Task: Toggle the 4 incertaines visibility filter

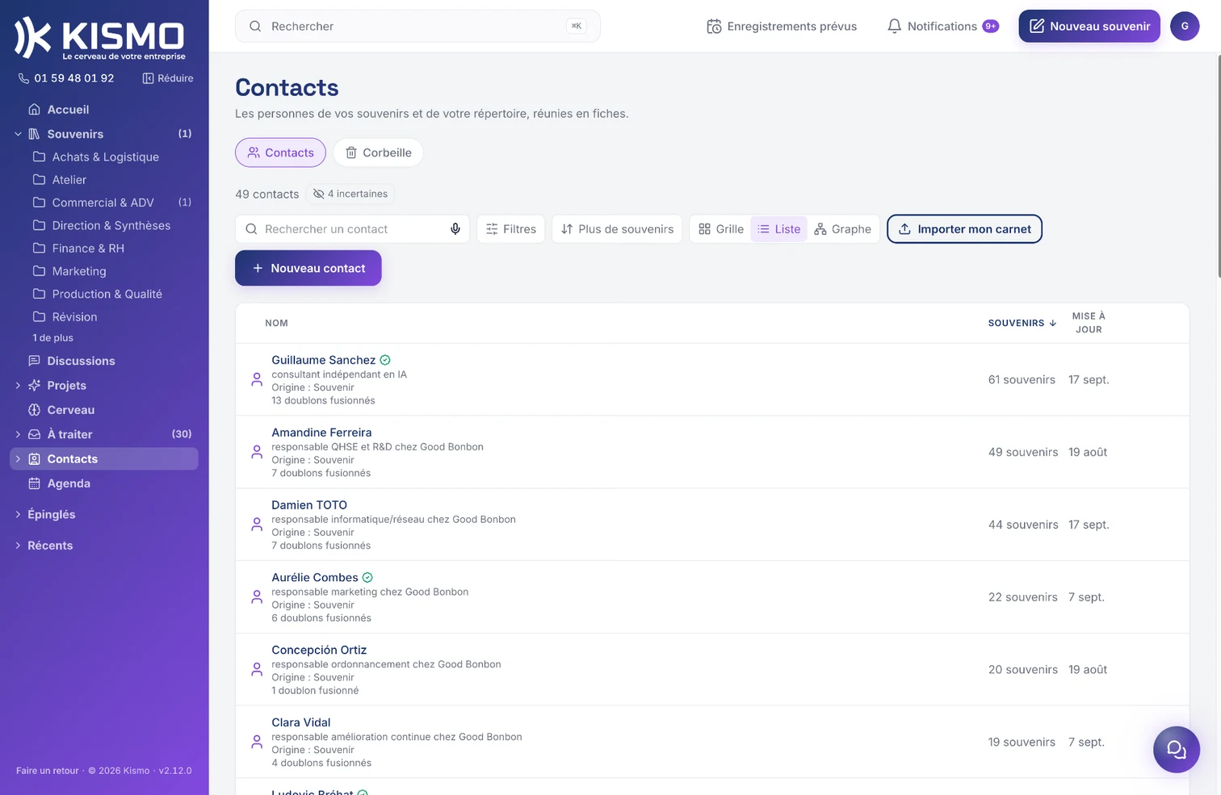Action: click(x=350, y=194)
